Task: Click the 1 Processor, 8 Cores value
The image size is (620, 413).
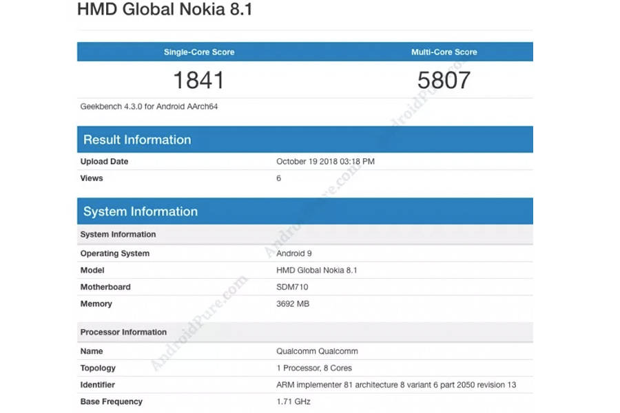Action: click(x=314, y=368)
